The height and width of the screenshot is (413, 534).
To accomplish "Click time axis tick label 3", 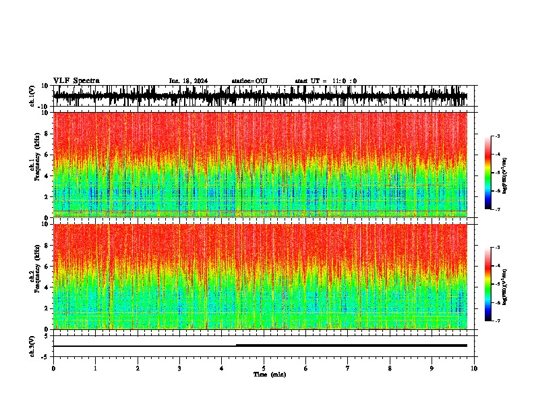I will click(179, 368).
